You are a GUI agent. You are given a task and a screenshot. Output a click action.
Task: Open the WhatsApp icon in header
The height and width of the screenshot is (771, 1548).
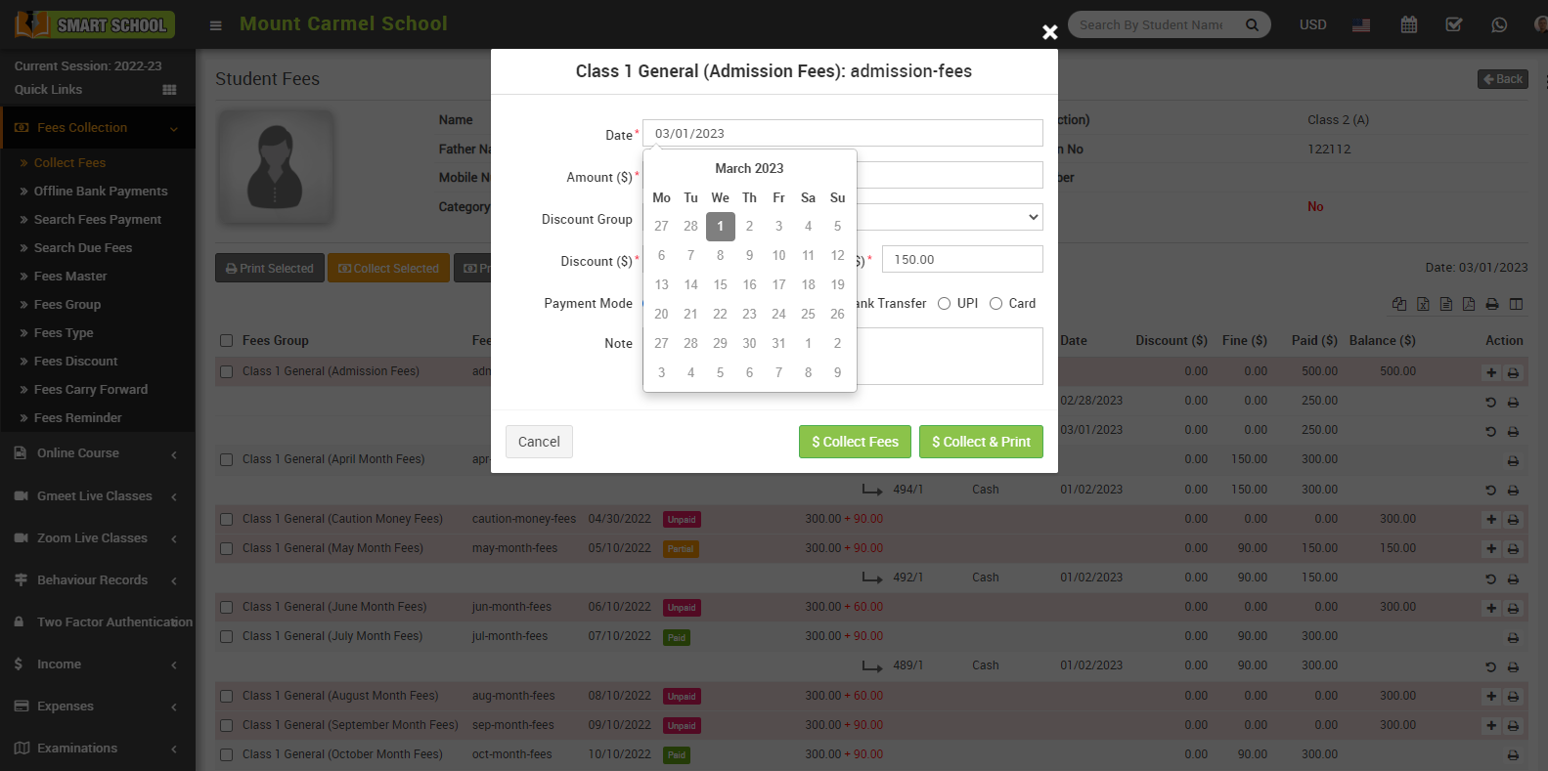click(x=1498, y=24)
